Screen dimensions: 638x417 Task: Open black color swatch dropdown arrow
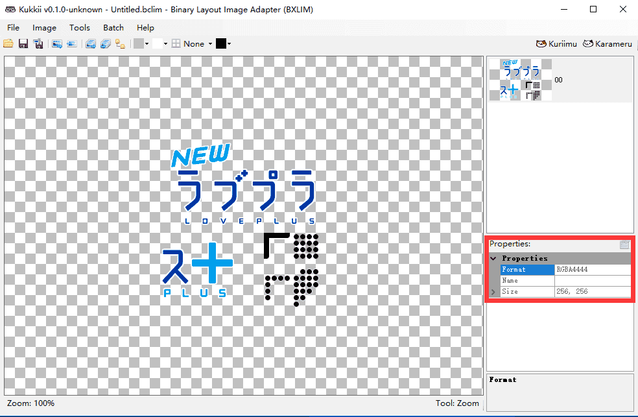229,43
